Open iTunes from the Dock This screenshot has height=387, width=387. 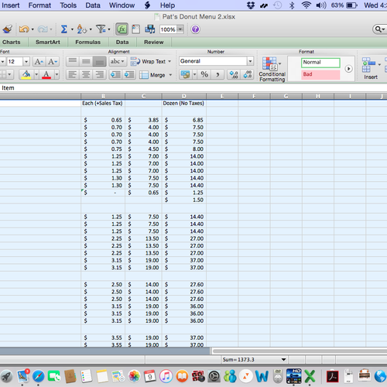tap(166, 376)
